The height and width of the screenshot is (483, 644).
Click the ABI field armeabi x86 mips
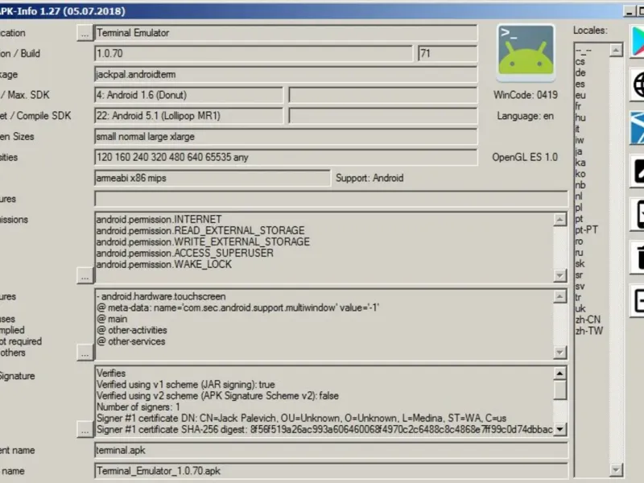(x=213, y=178)
